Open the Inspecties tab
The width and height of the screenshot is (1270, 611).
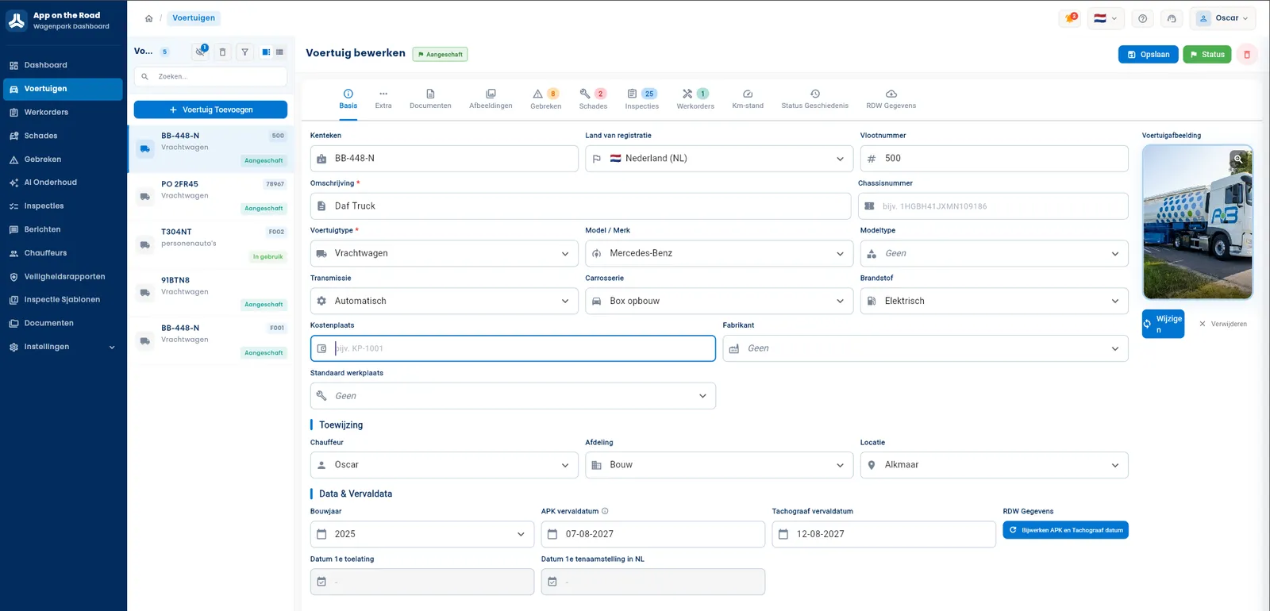point(641,99)
